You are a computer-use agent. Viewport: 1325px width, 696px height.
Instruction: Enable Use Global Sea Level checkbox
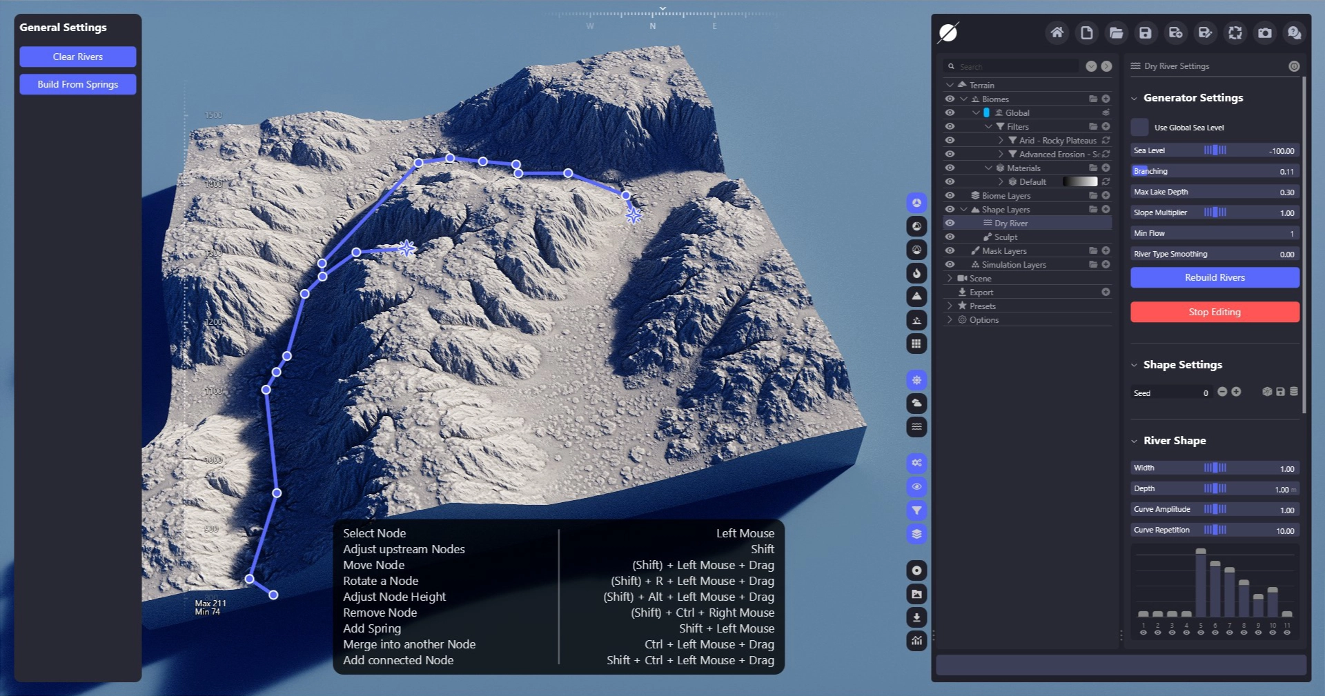1139,128
